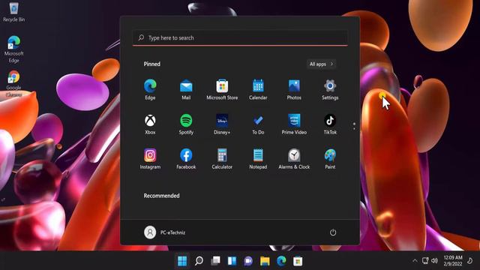480x270 pixels.
Task: Launch the Xbox app
Action: tap(150, 124)
